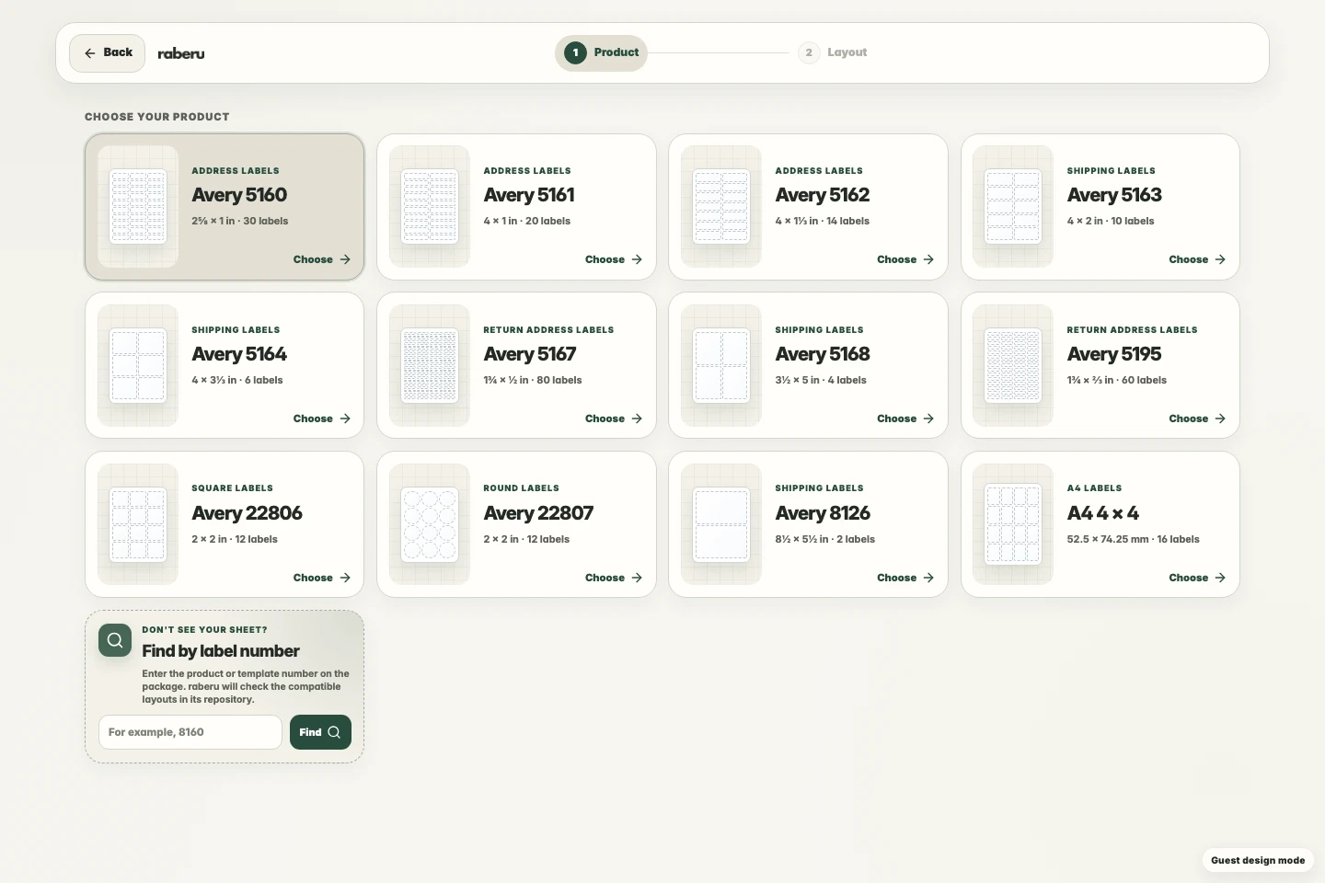1325x883 pixels.
Task: Click the Avery 5195 title text
Action: tap(1114, 354)
